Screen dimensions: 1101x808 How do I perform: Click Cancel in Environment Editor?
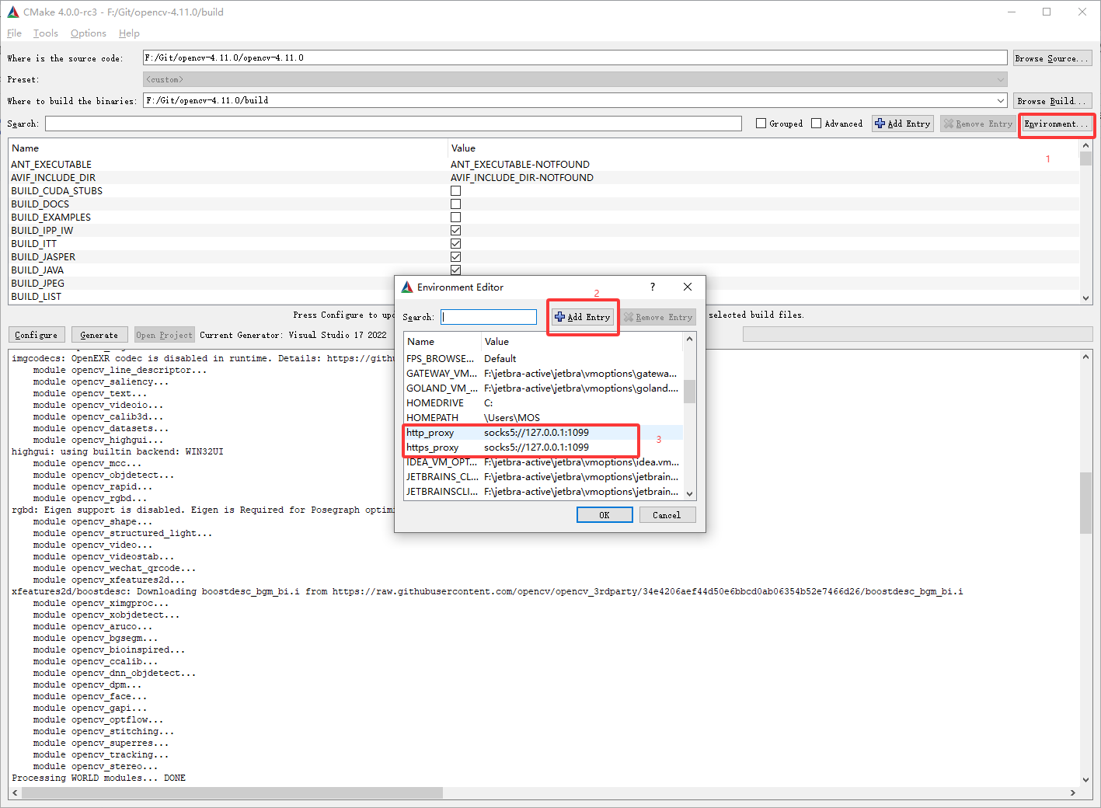click(x=667, y=515)
